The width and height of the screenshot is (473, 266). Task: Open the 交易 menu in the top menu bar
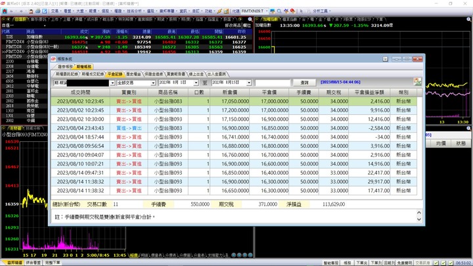point(56,11)
